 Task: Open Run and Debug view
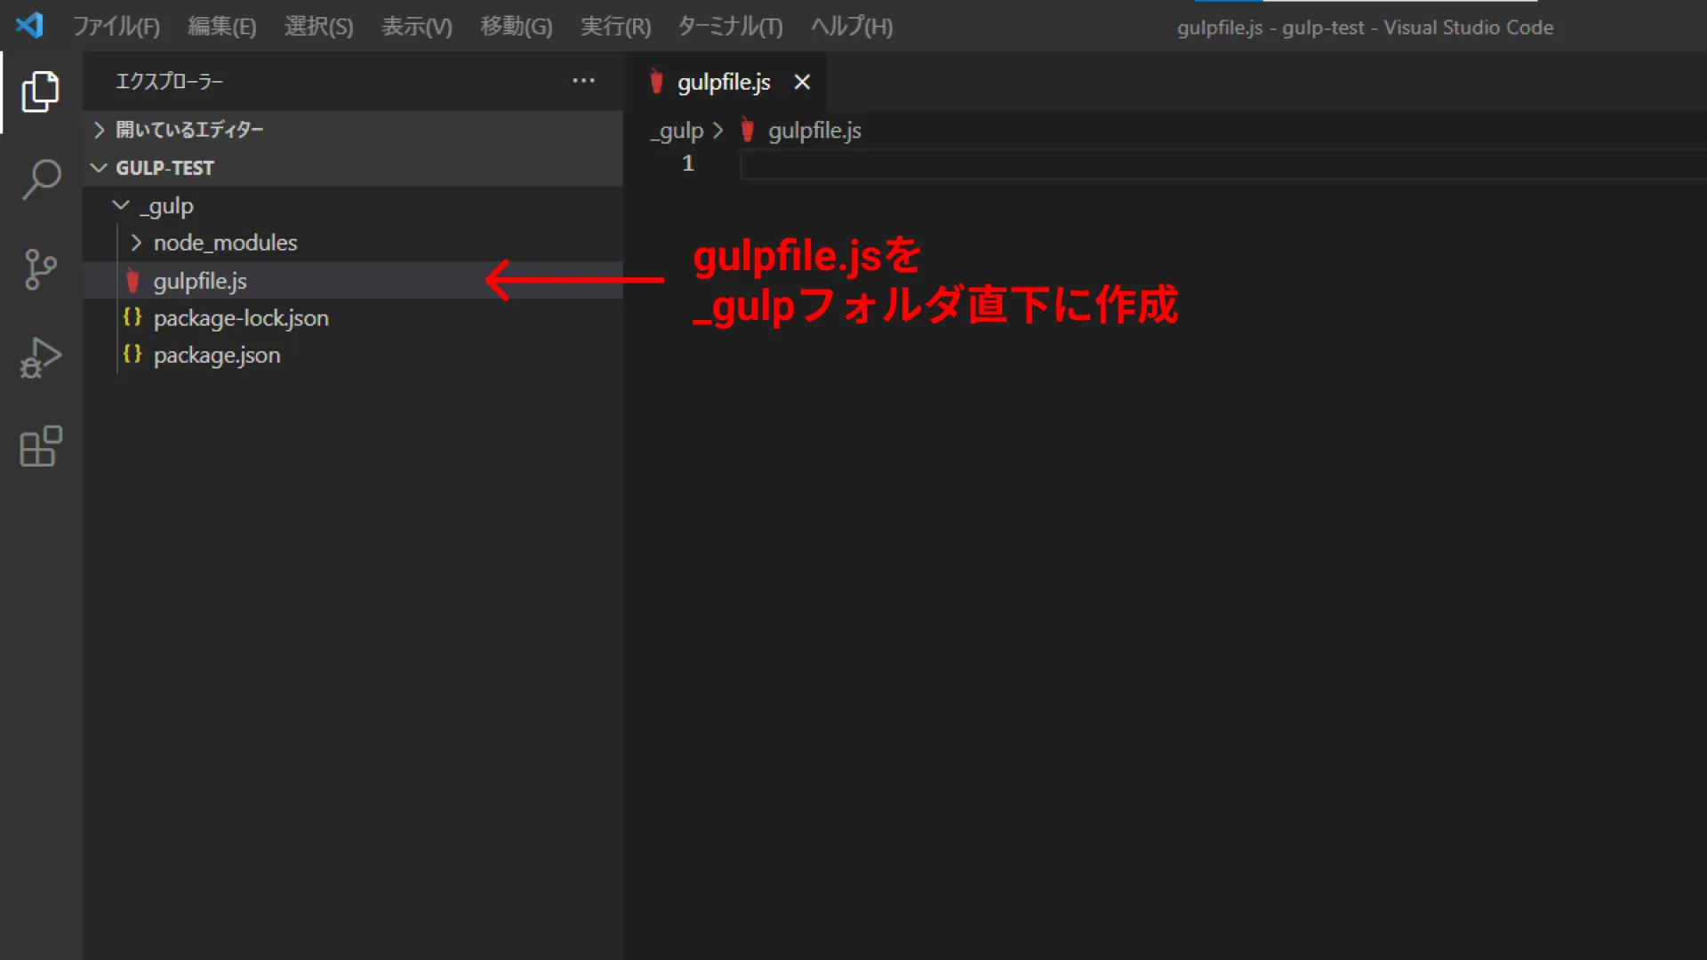coord(41,357)
